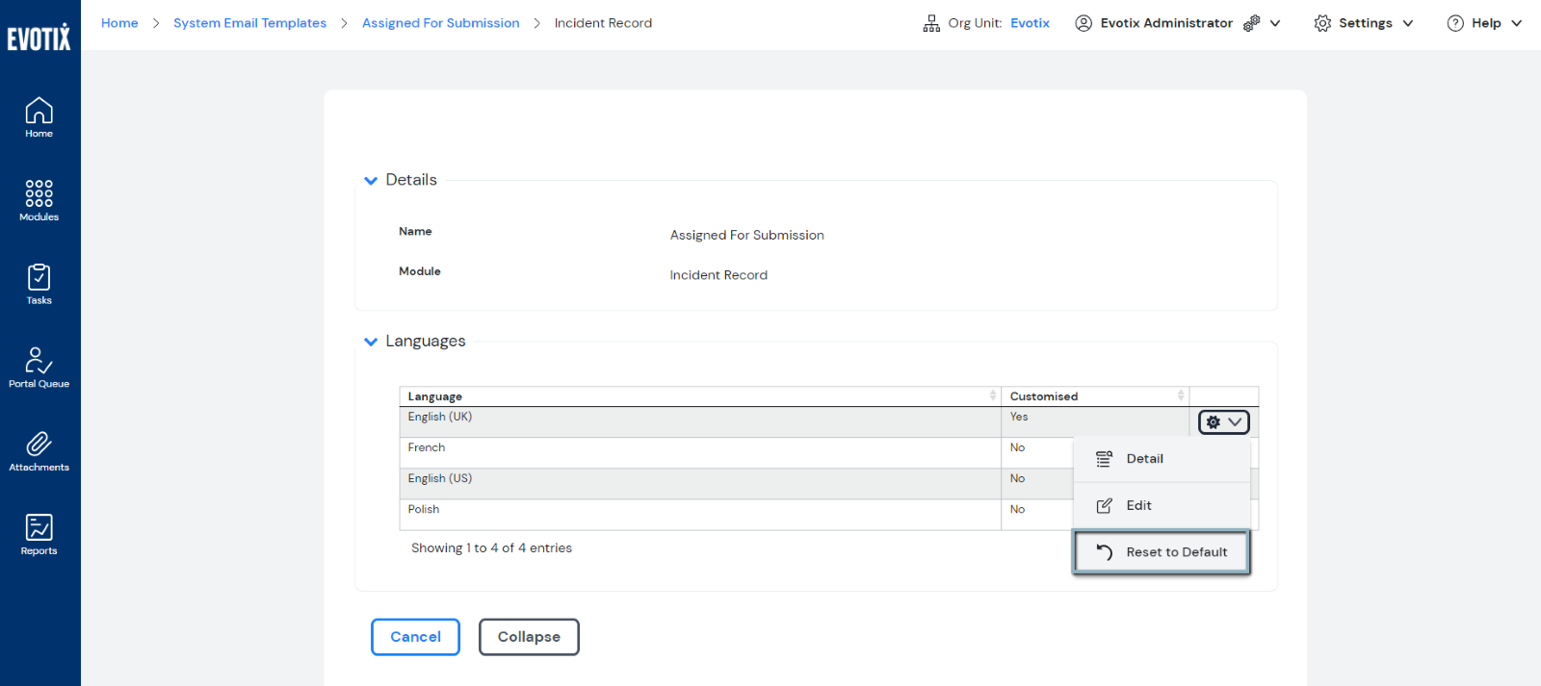Click the Name field label
Viewport: 1541px width, 686px height.
coord(415,232)
